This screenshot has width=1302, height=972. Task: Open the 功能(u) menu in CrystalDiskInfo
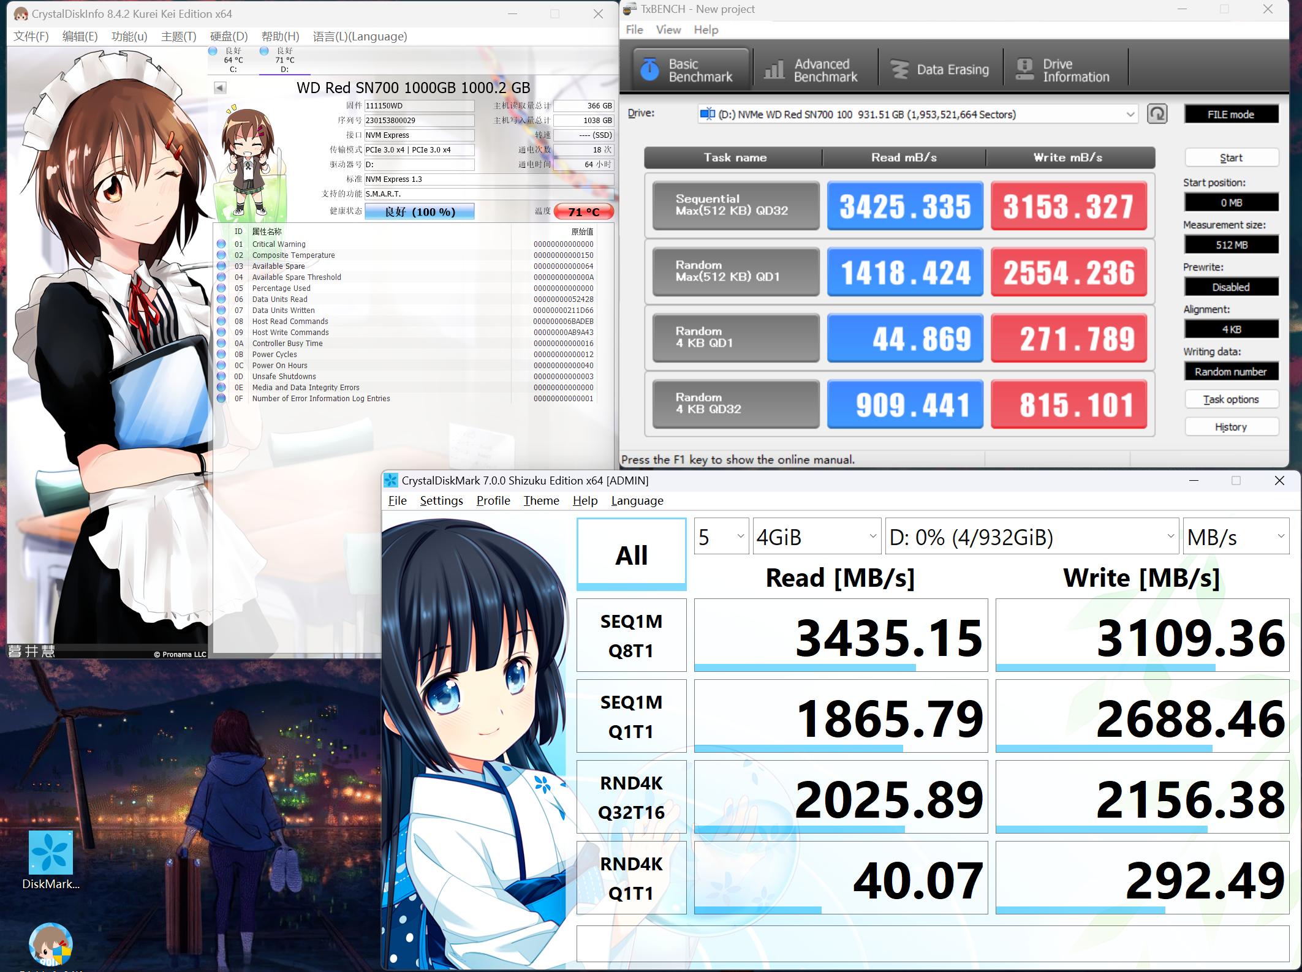coord(129,36)
